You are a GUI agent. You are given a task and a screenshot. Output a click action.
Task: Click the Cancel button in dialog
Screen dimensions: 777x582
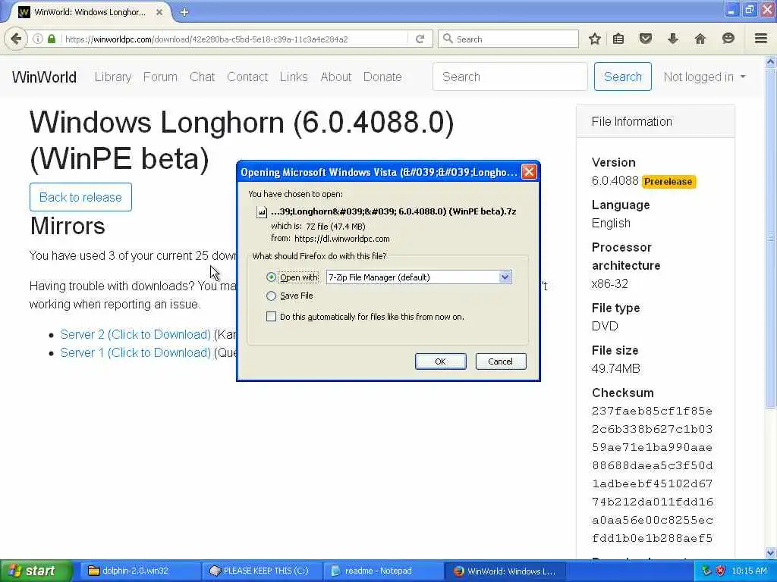click(x=501, y=361)
